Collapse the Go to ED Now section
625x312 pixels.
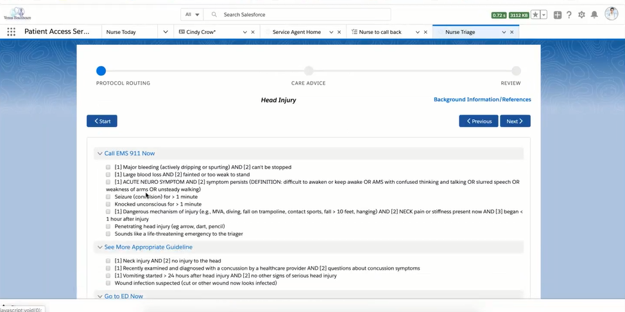click(x=99, y=296)
